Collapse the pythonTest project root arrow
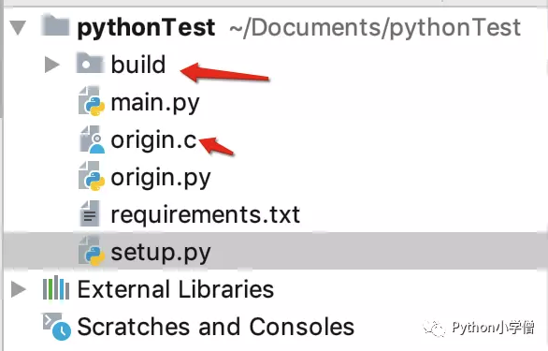Image resolution: width=548 pixels, height=351 pixels. pyautogui.click(x=18, y=28)
